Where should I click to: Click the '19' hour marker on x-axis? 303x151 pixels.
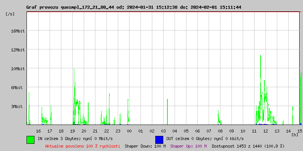click(72, 131)
